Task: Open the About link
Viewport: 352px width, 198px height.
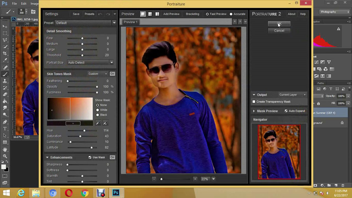Action: [291, 14]
